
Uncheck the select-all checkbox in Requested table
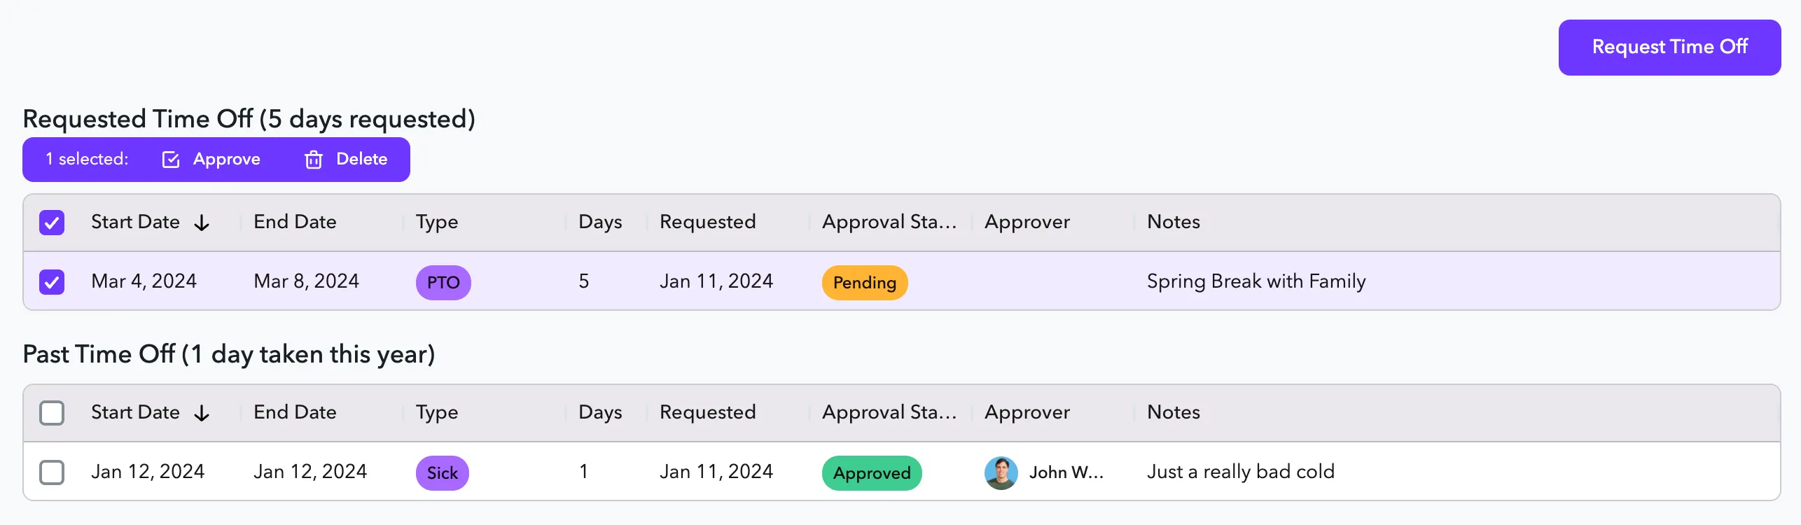coord(52,223)
